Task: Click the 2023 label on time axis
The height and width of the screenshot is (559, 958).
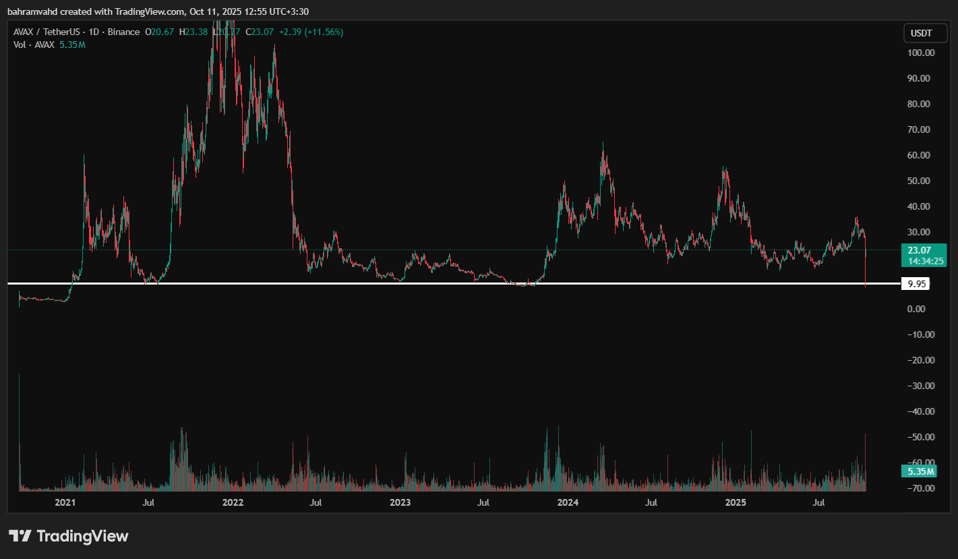Action: pos(400,502)
